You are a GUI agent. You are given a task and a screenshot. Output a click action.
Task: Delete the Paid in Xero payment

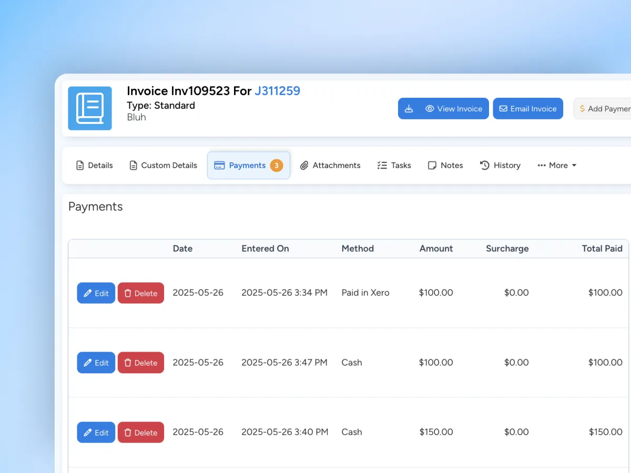141,293
